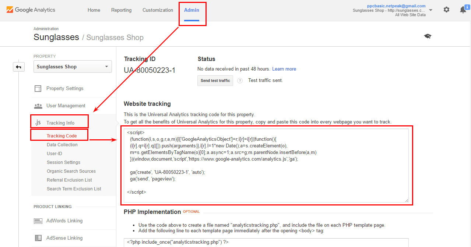Image resolution: width=471 pixels, height=247 pixels.
Task: Click the back arrow button in the sidebar
Action: click(19, 67)
